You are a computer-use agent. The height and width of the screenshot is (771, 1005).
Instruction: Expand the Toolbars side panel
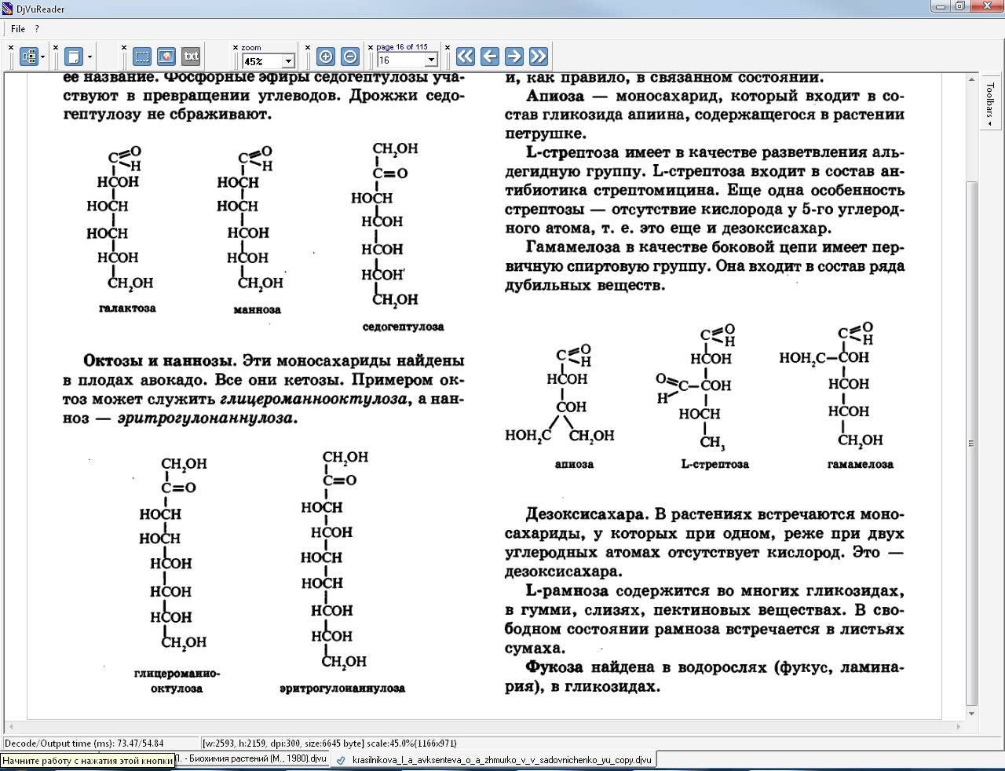pyautogui.click(x=990, y=103)
